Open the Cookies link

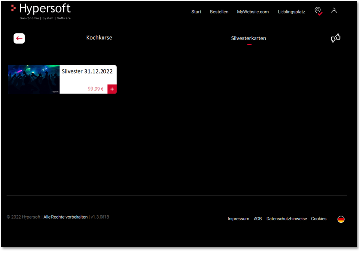318,219
